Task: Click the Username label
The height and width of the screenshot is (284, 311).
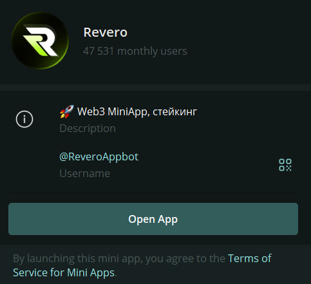Action: tap(84, 173)
